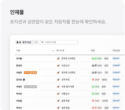Click the search magnifier icon
This screenshot has height=110, width=125.
click(x=43, y=42)
